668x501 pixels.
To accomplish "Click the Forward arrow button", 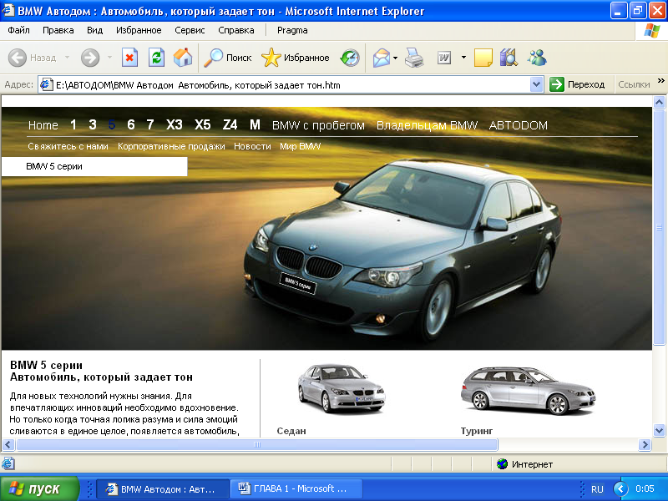I will coord(90,58).
